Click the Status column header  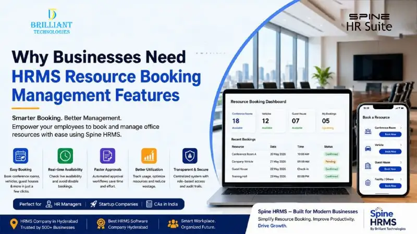[328, 147]
